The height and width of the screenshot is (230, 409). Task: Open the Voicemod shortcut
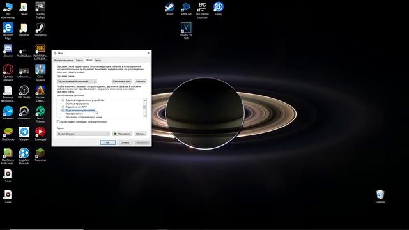[x=8, y=113]
